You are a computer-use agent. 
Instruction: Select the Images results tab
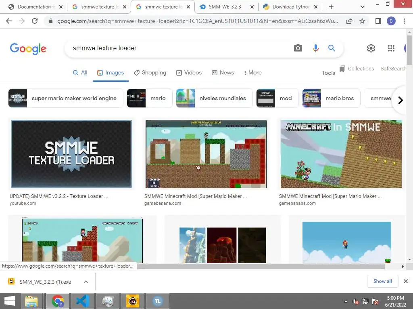[x=111, y=73]
